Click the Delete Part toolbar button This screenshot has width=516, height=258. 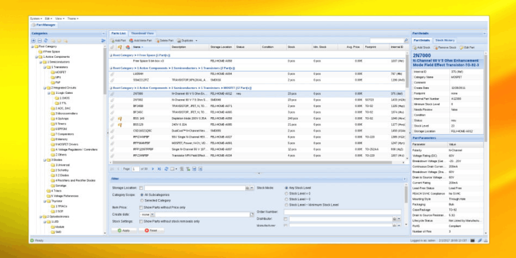164,40
